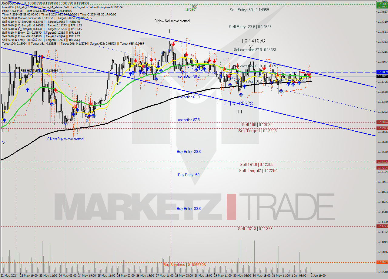Viewport: 388px width, 279px height.
Task: Click the green 0.15012 price axis tag
Action: (382, 4)
